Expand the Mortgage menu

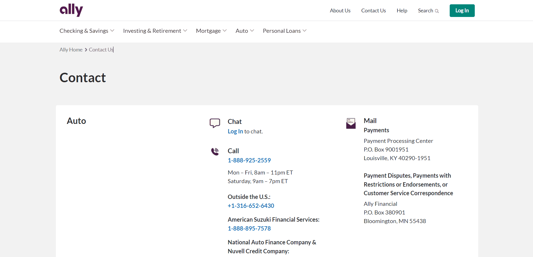(x=211, y=31)
